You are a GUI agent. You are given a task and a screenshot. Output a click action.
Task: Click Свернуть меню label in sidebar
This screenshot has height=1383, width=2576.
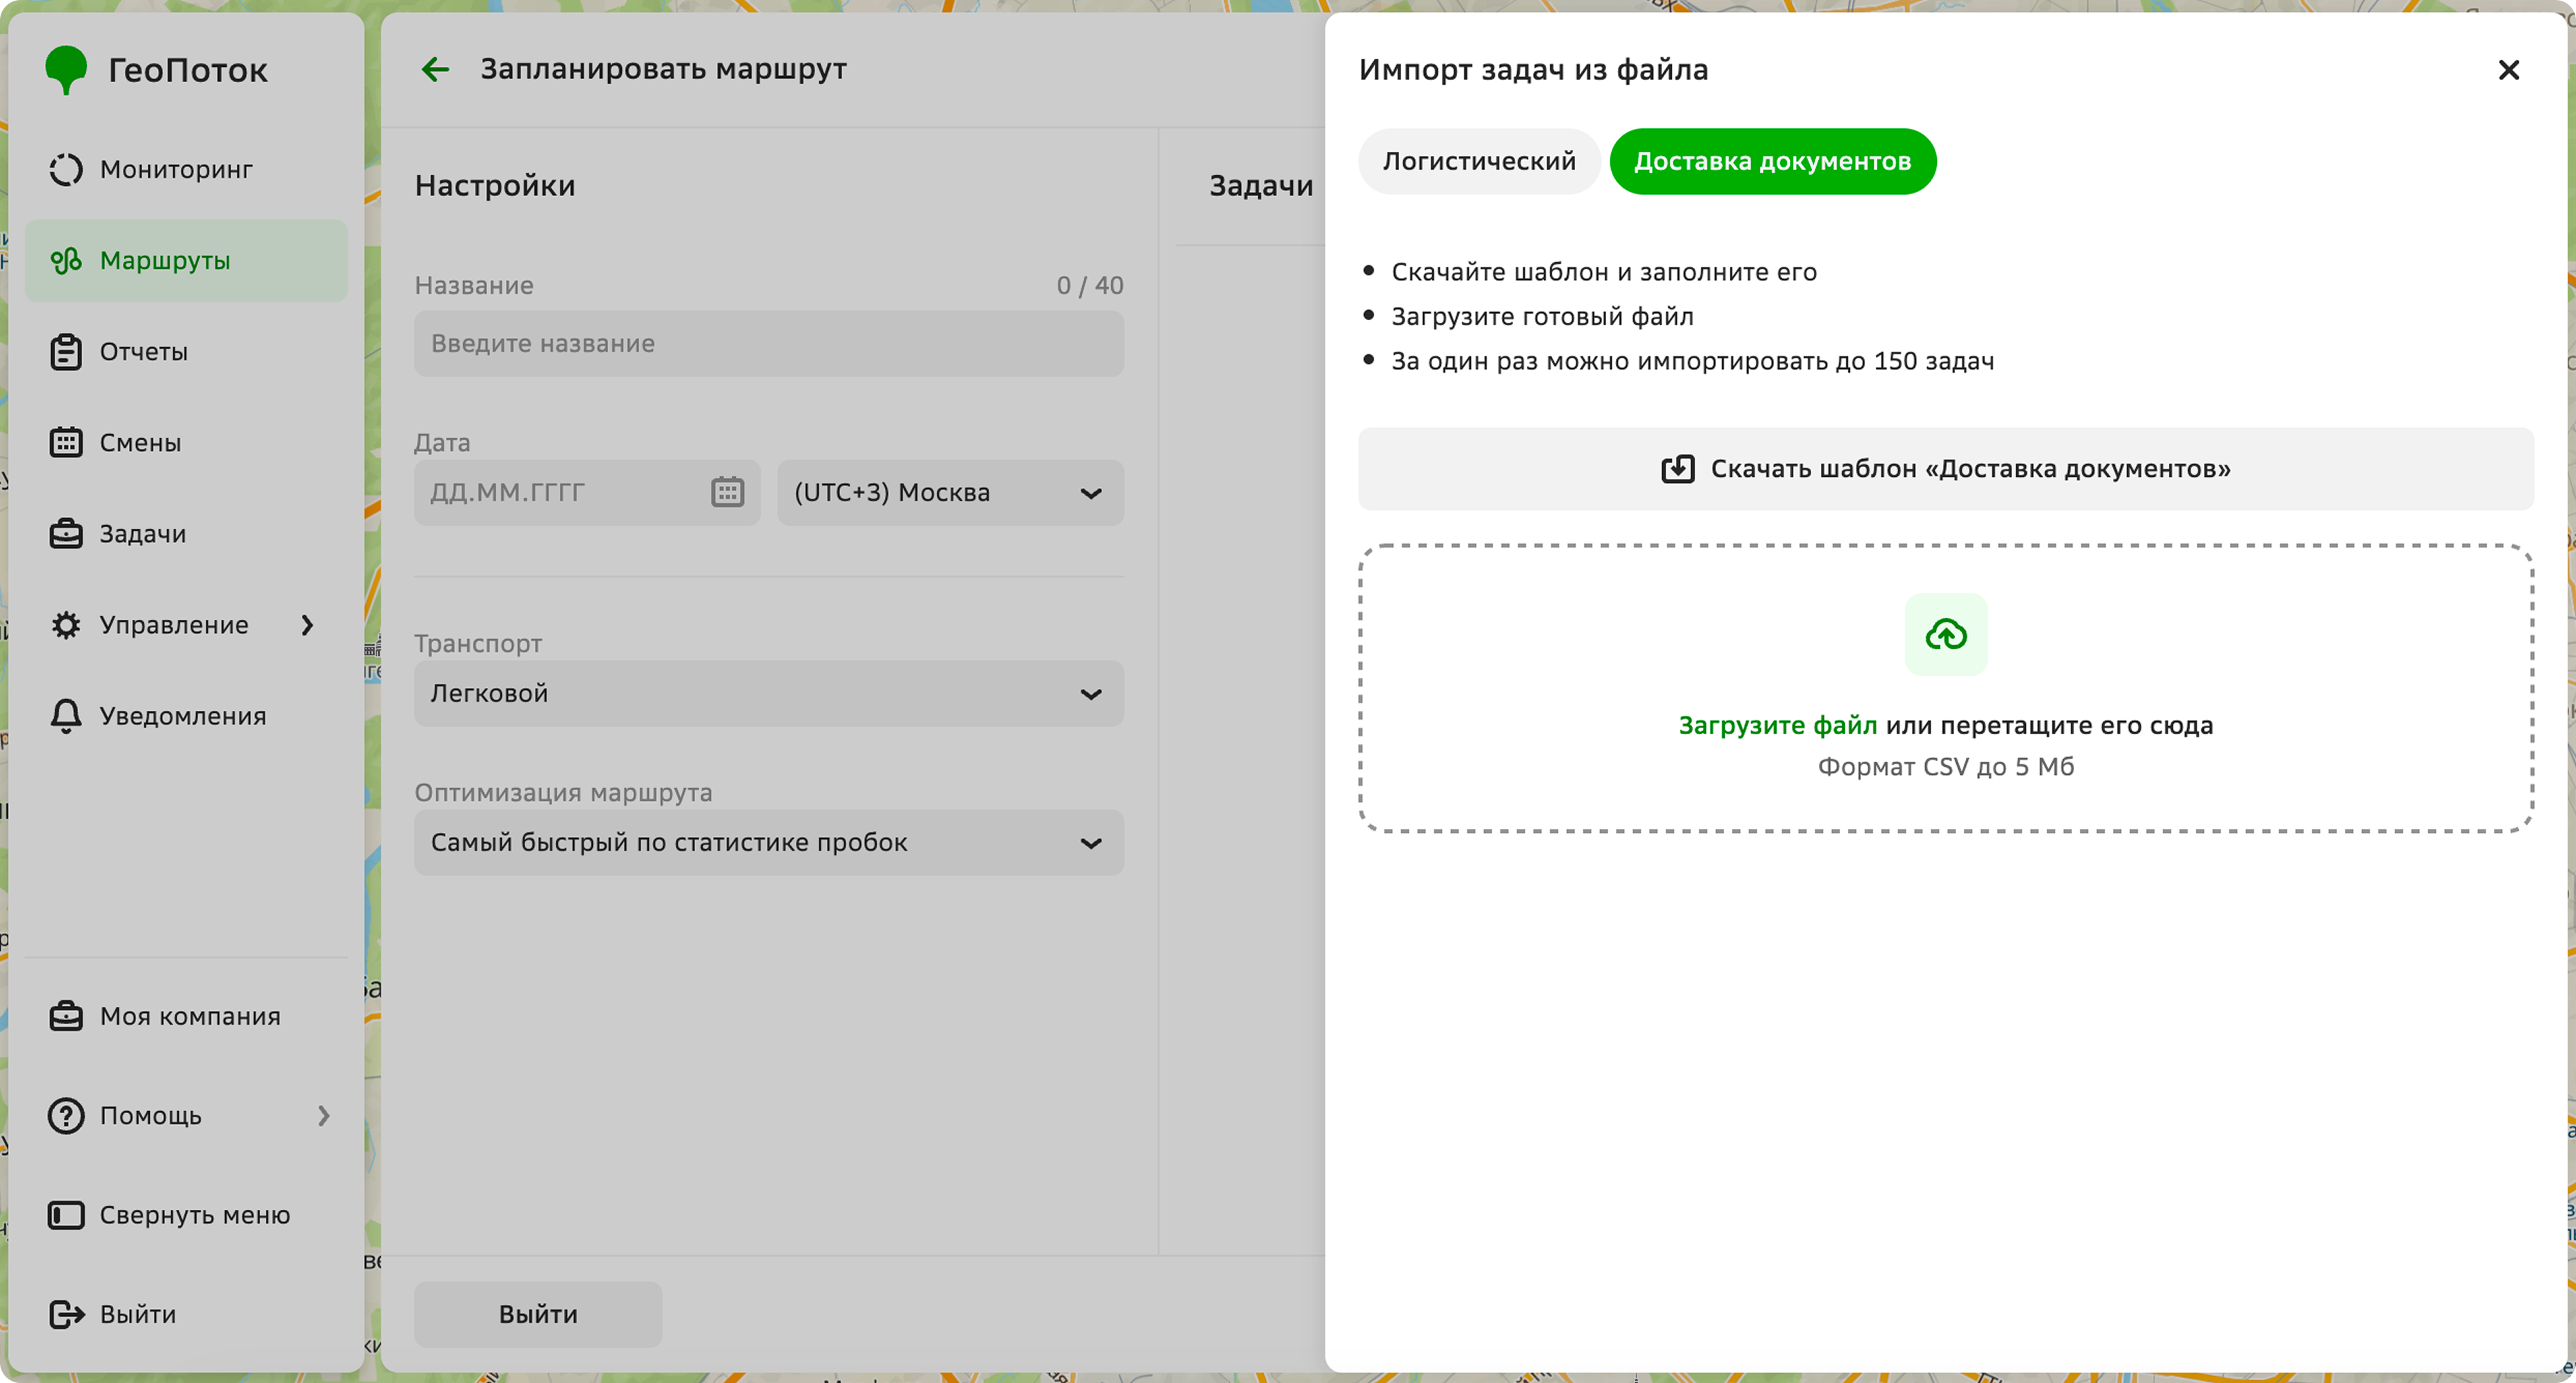[x=195, y=1215]
